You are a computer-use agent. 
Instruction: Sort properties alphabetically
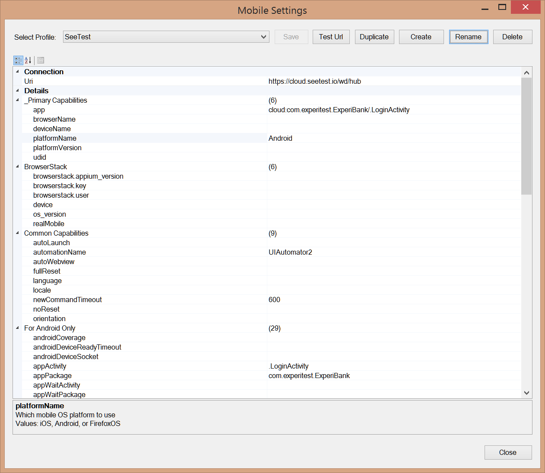(x=28, y=60)
